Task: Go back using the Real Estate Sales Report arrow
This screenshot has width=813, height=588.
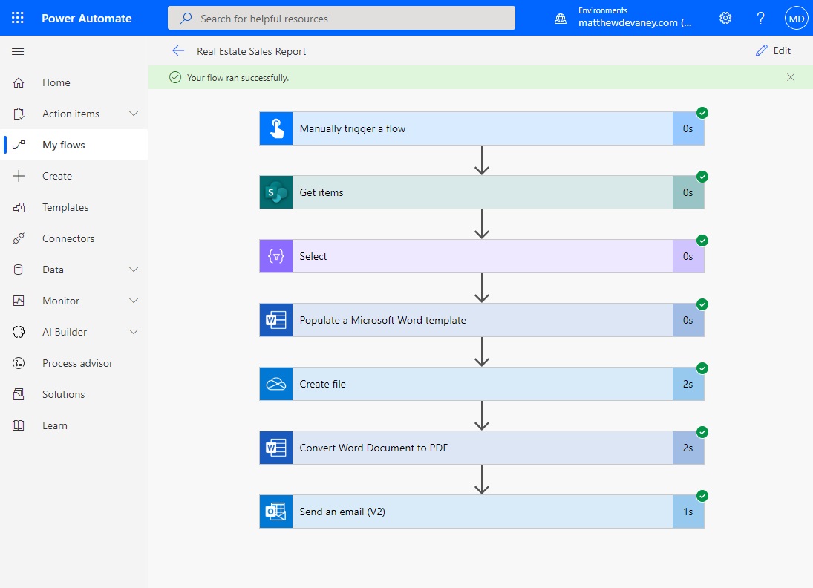Action: [x=178, y=50]
